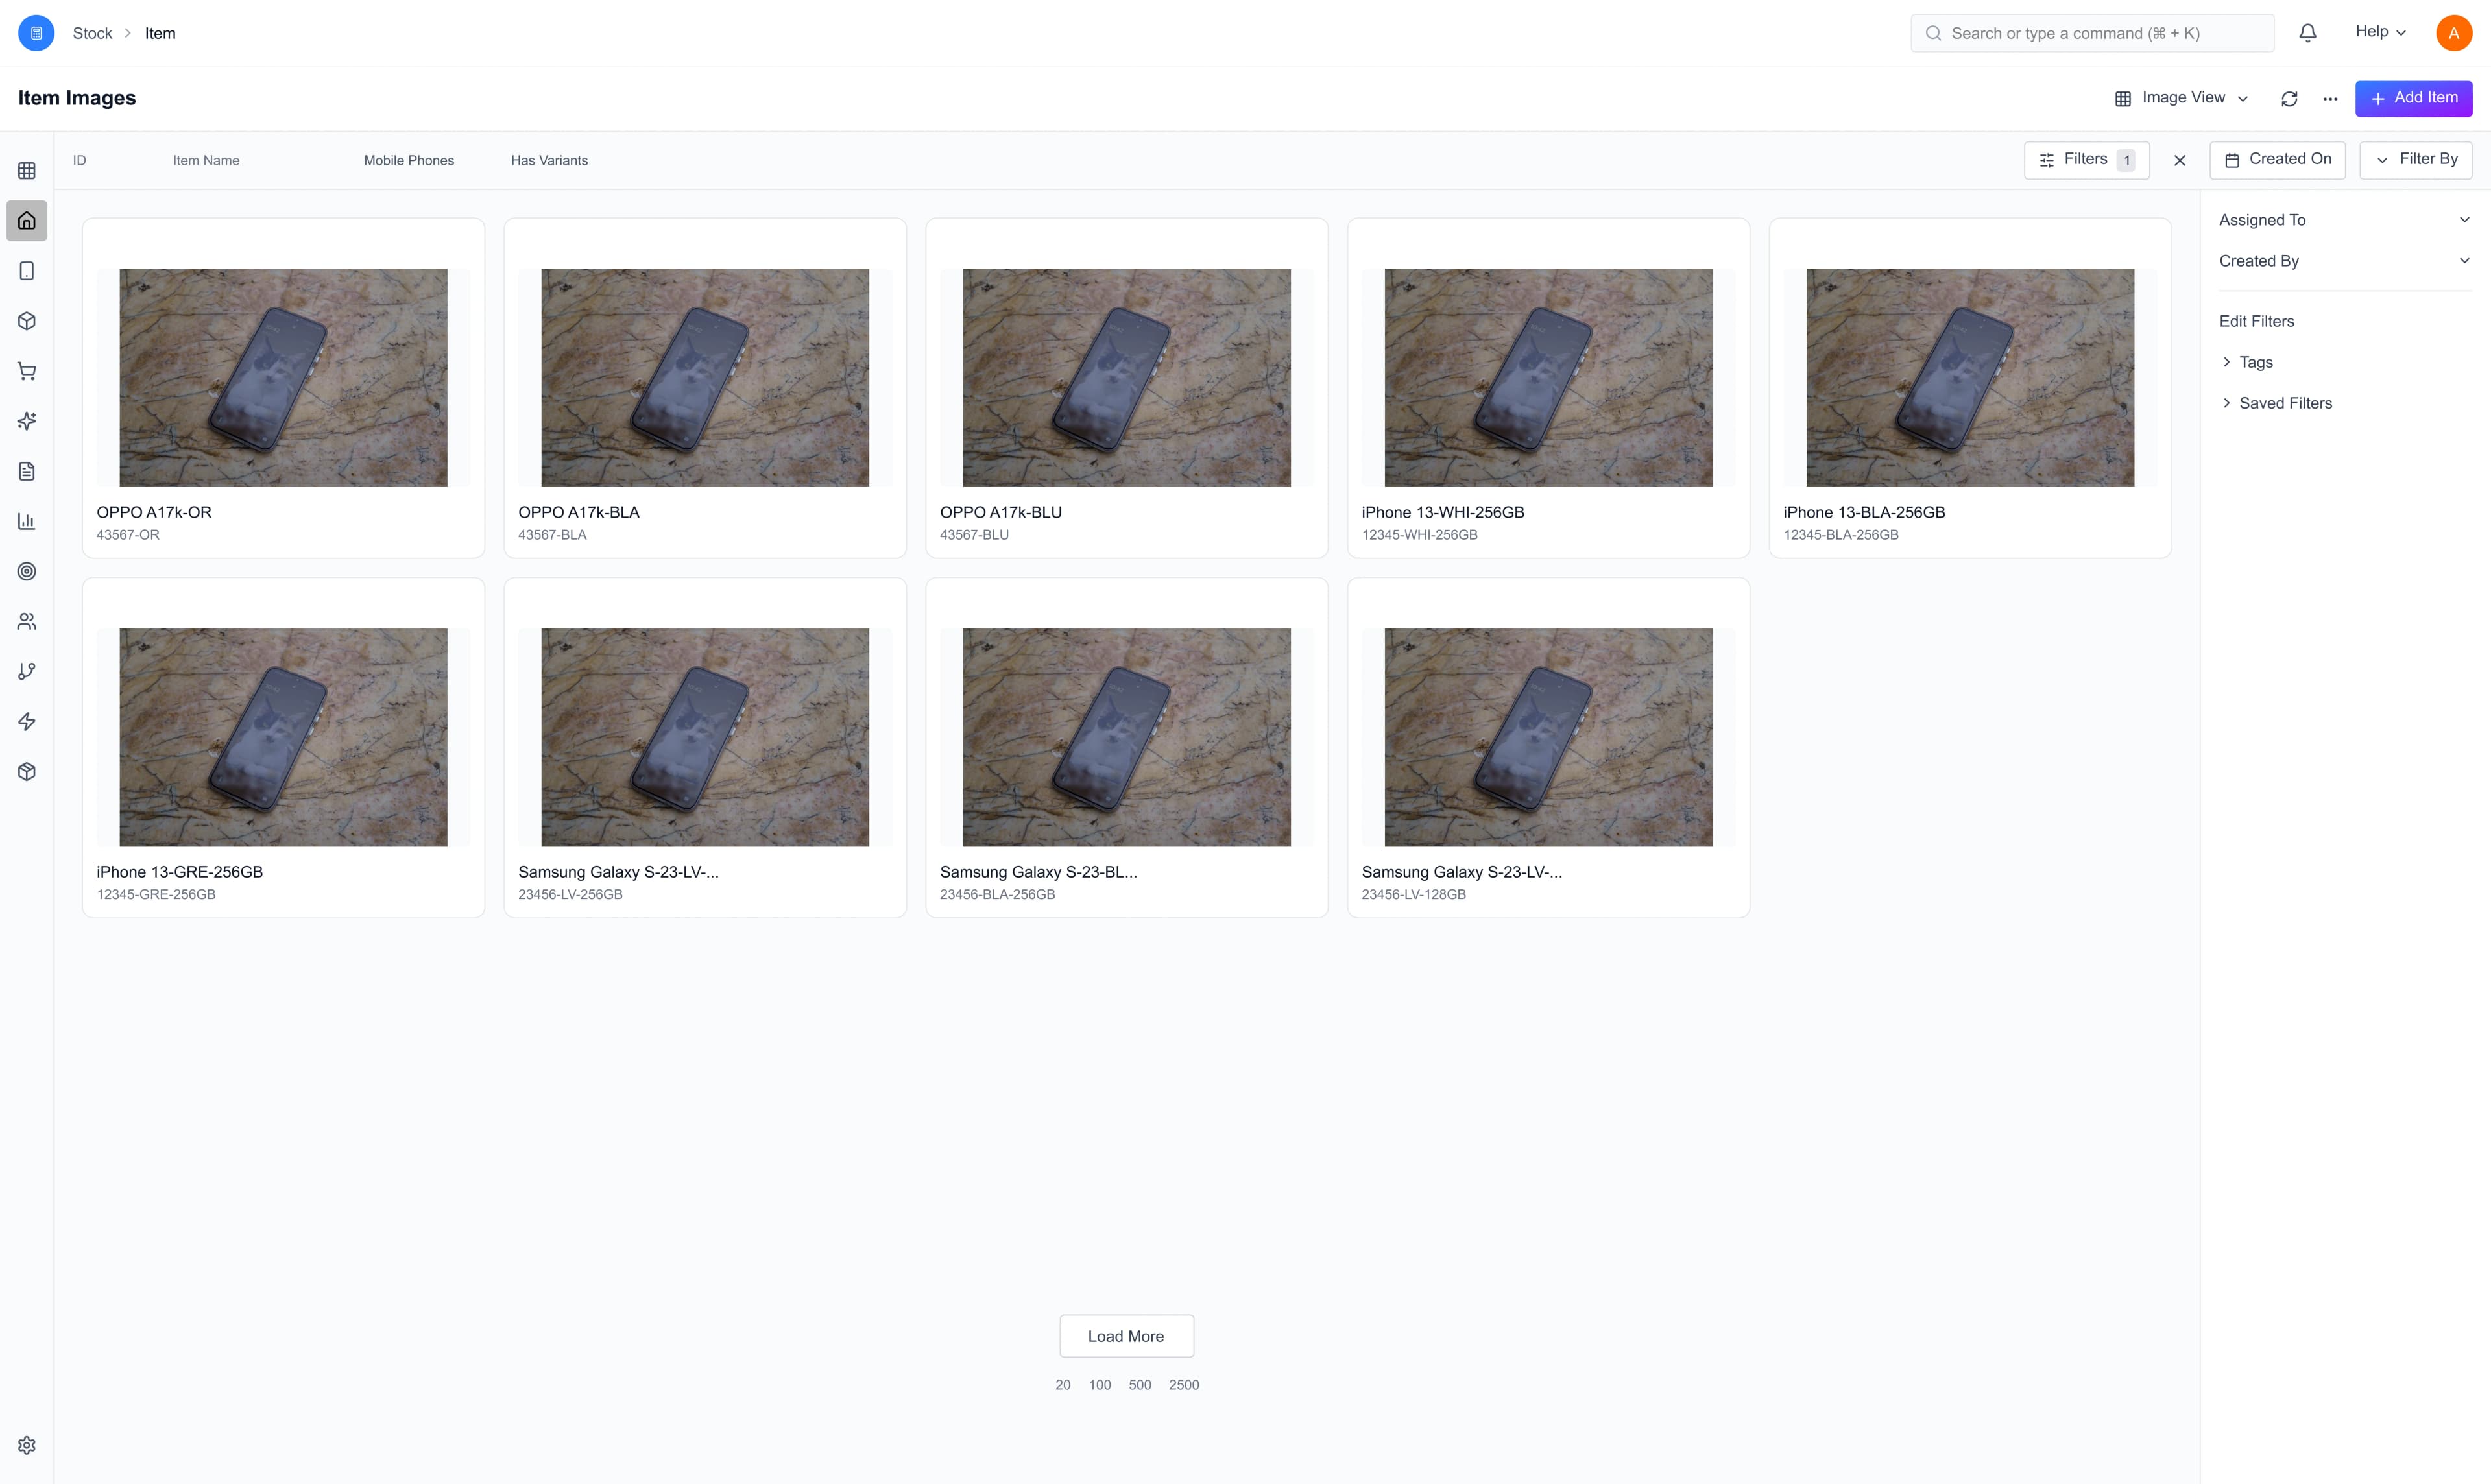Select the users icon in the sidebar
This screenshot has width=2491, height=1484.
pos(26,621)
